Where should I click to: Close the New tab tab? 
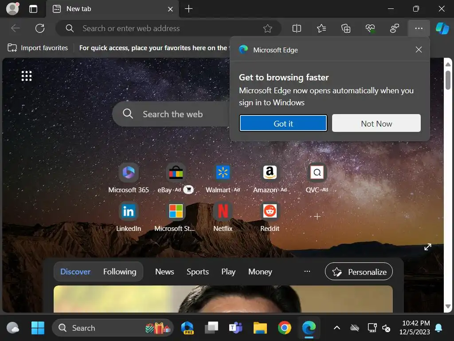point(170,9)
